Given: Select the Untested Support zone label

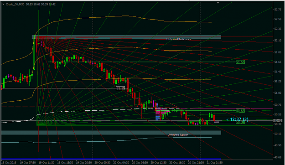Looking at the screenshot, I should pos(178,135).
